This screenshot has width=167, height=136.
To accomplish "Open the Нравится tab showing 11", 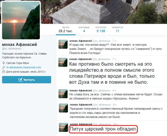I will pos(117,29).
